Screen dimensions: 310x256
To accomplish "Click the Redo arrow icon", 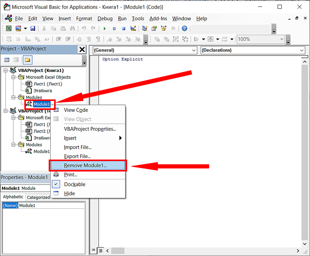I will (93, 28).
